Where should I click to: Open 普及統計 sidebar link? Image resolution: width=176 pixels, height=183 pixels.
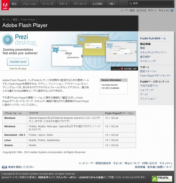(x=145, y=57)
